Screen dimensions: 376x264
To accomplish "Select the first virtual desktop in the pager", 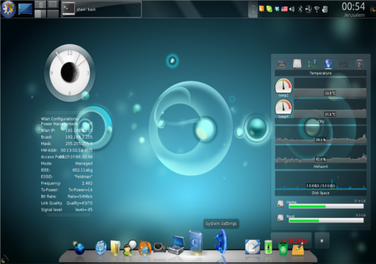I will pyautogui.click(x=40, y=5).
